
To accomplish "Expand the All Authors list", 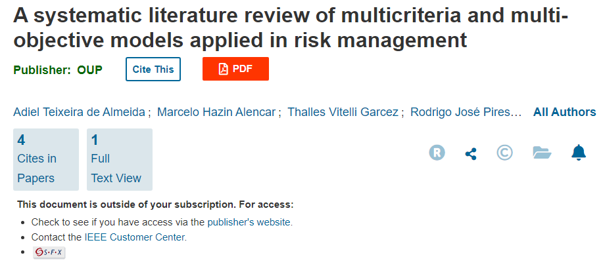I will [x=565, y=112].
